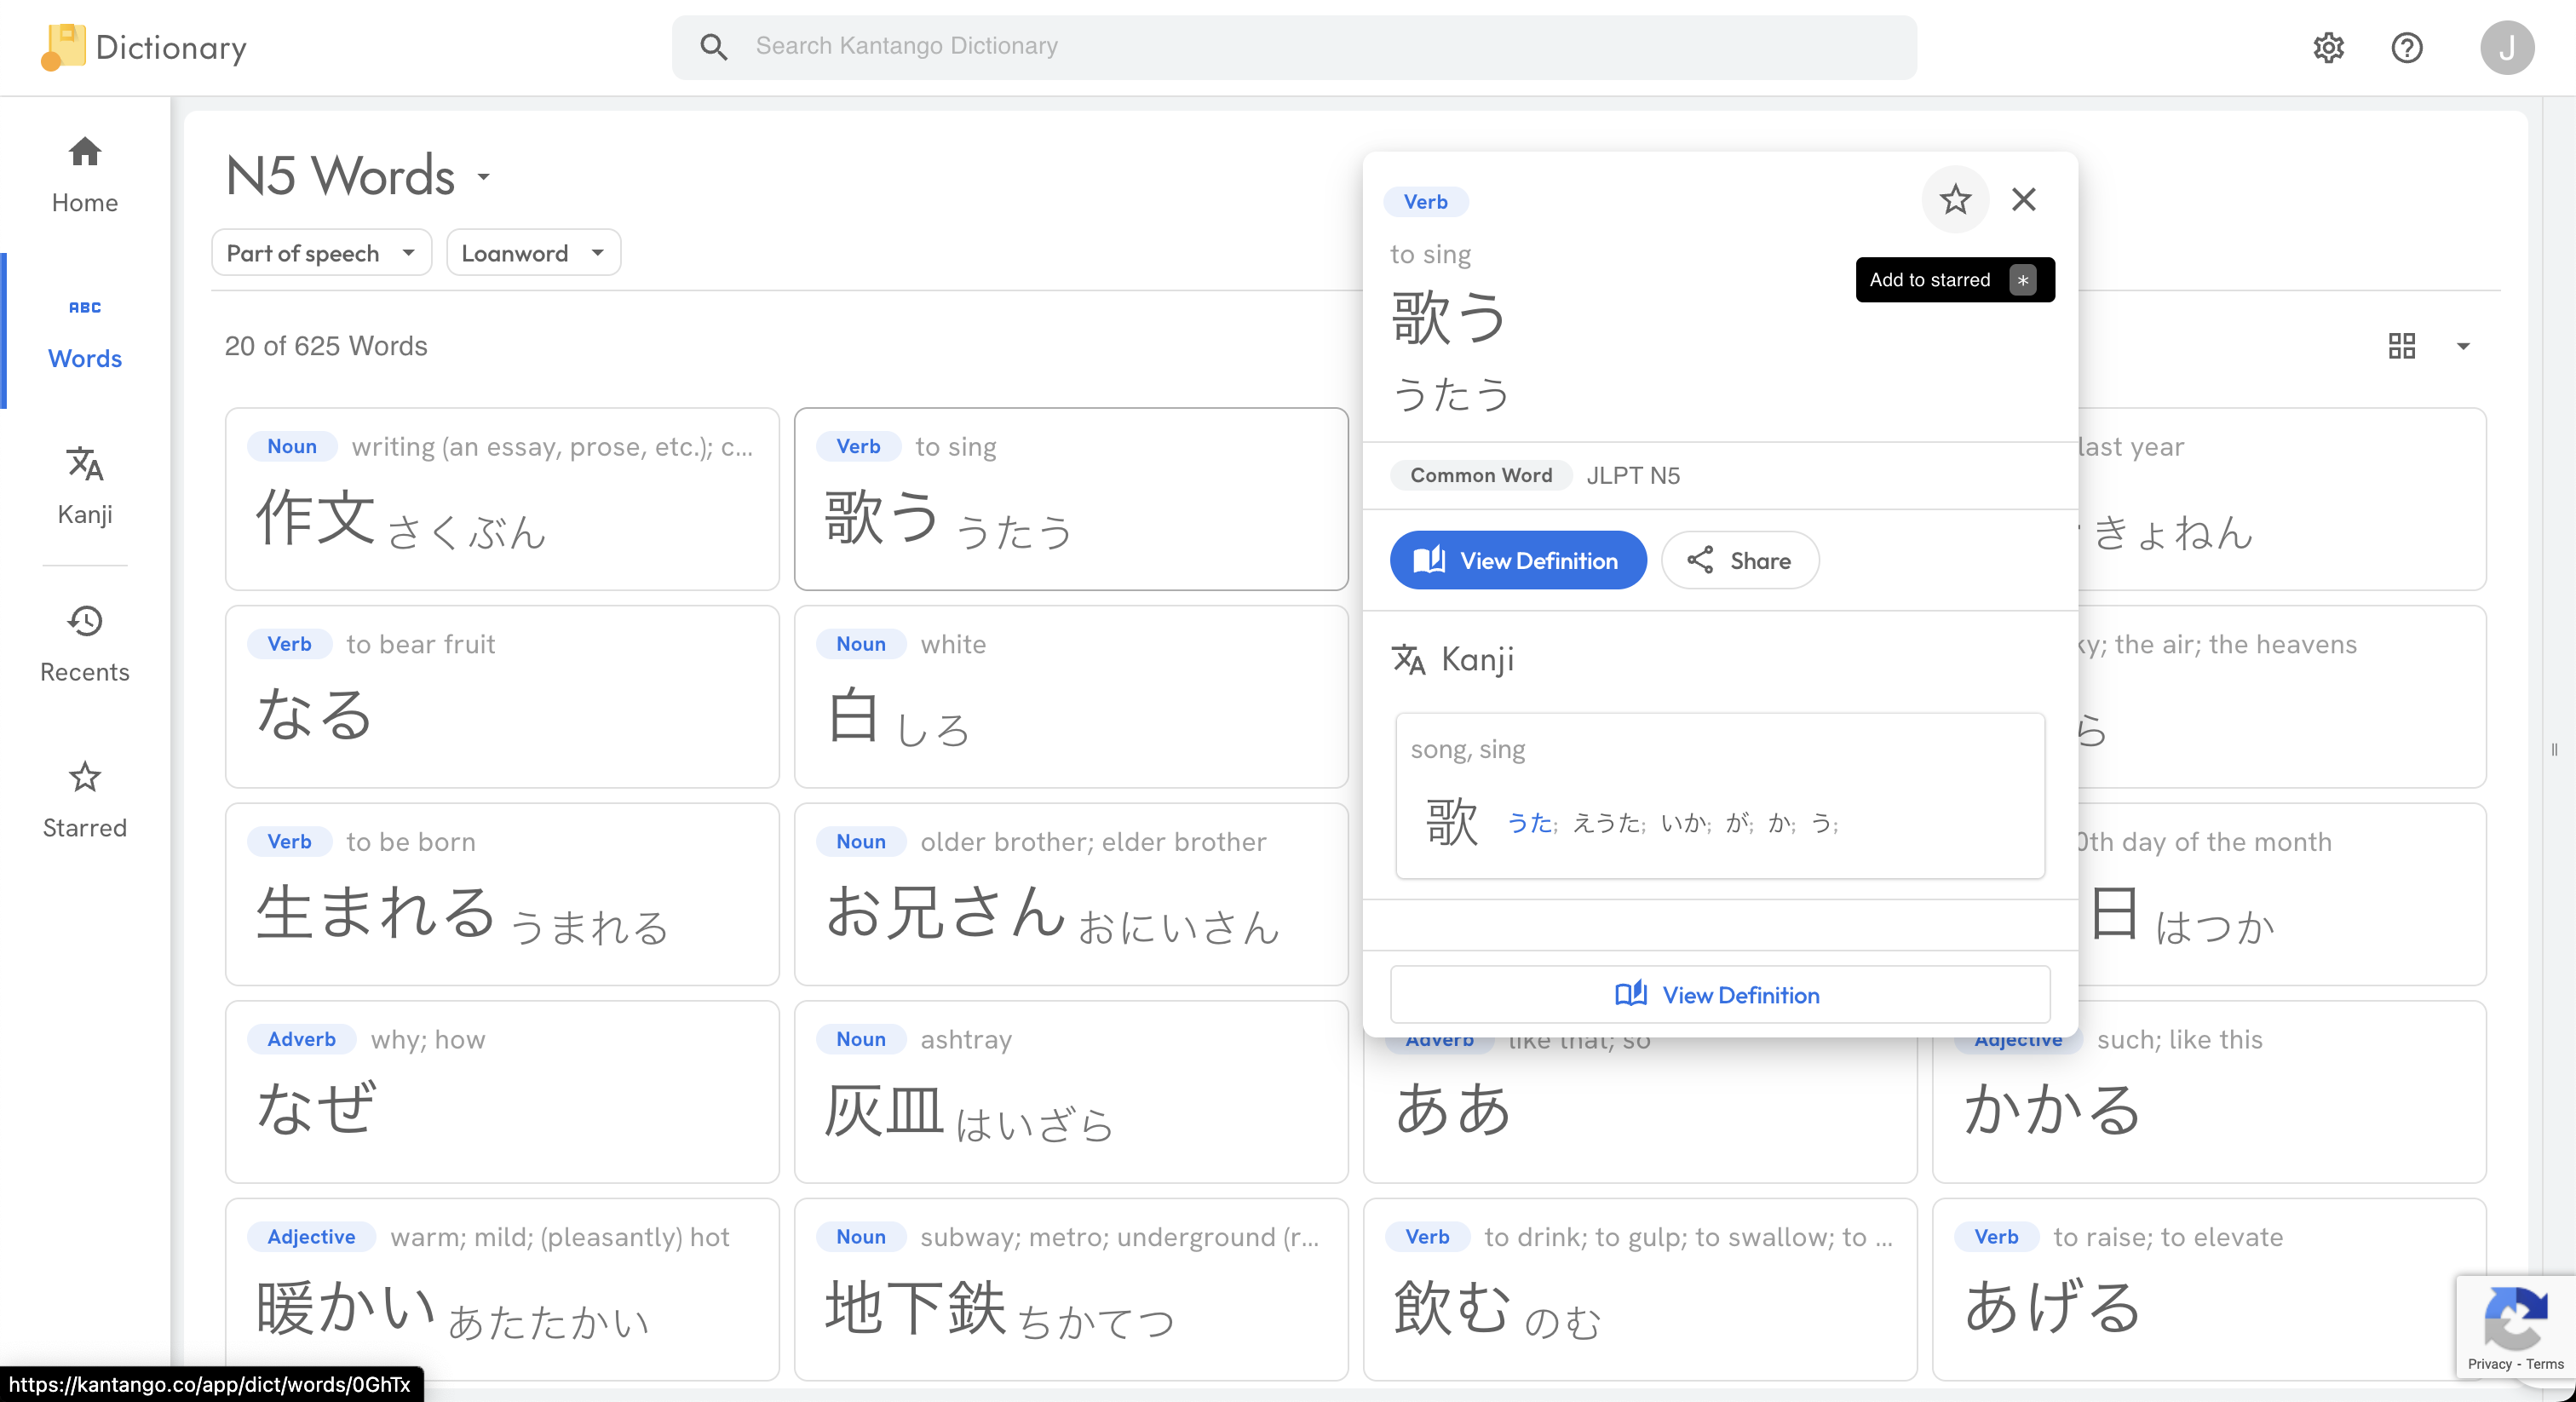2576x1402 pixels.
Task: Click the Search Kantango Dictionary field
Action: (1294, 47)
